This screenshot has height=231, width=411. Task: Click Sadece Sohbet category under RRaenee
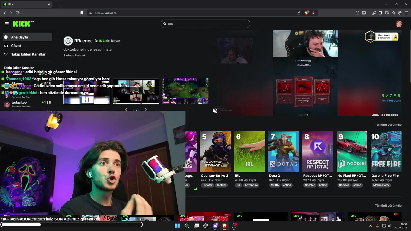click(x=74, y=56)
